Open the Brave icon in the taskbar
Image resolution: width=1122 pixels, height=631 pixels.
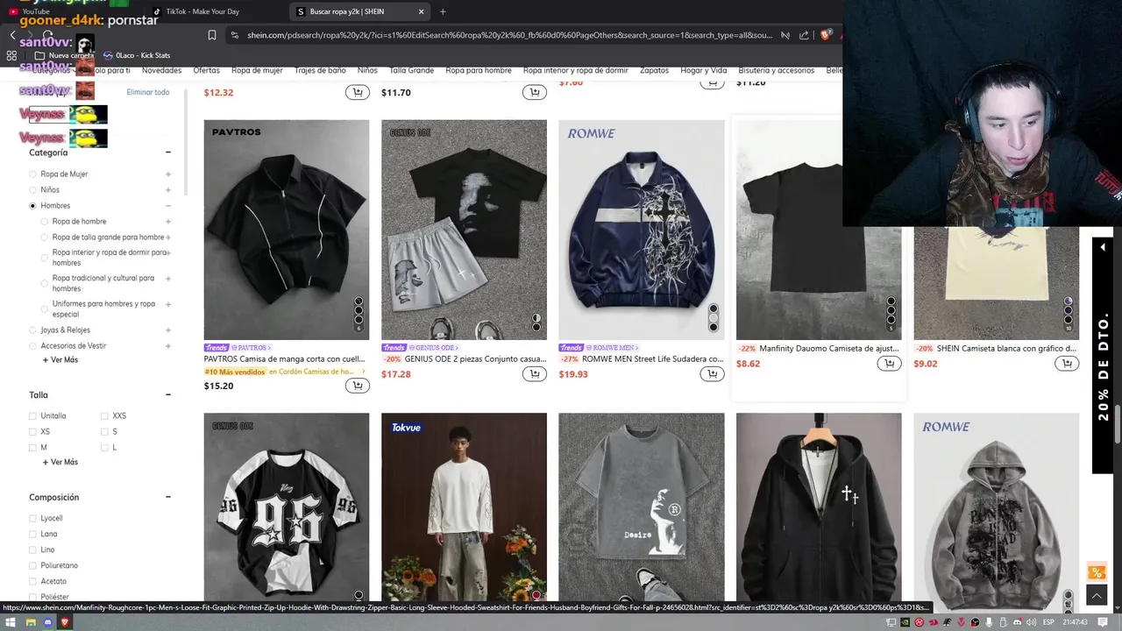coord(64,622)
